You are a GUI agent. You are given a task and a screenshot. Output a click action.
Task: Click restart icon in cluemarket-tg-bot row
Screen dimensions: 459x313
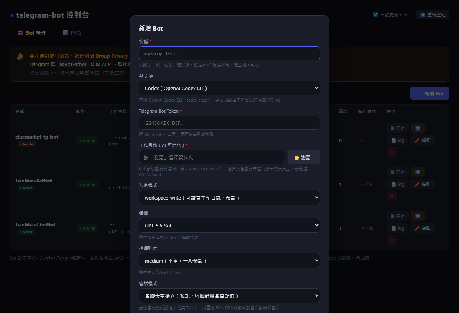pyautogui.click(x=418, y=128)
